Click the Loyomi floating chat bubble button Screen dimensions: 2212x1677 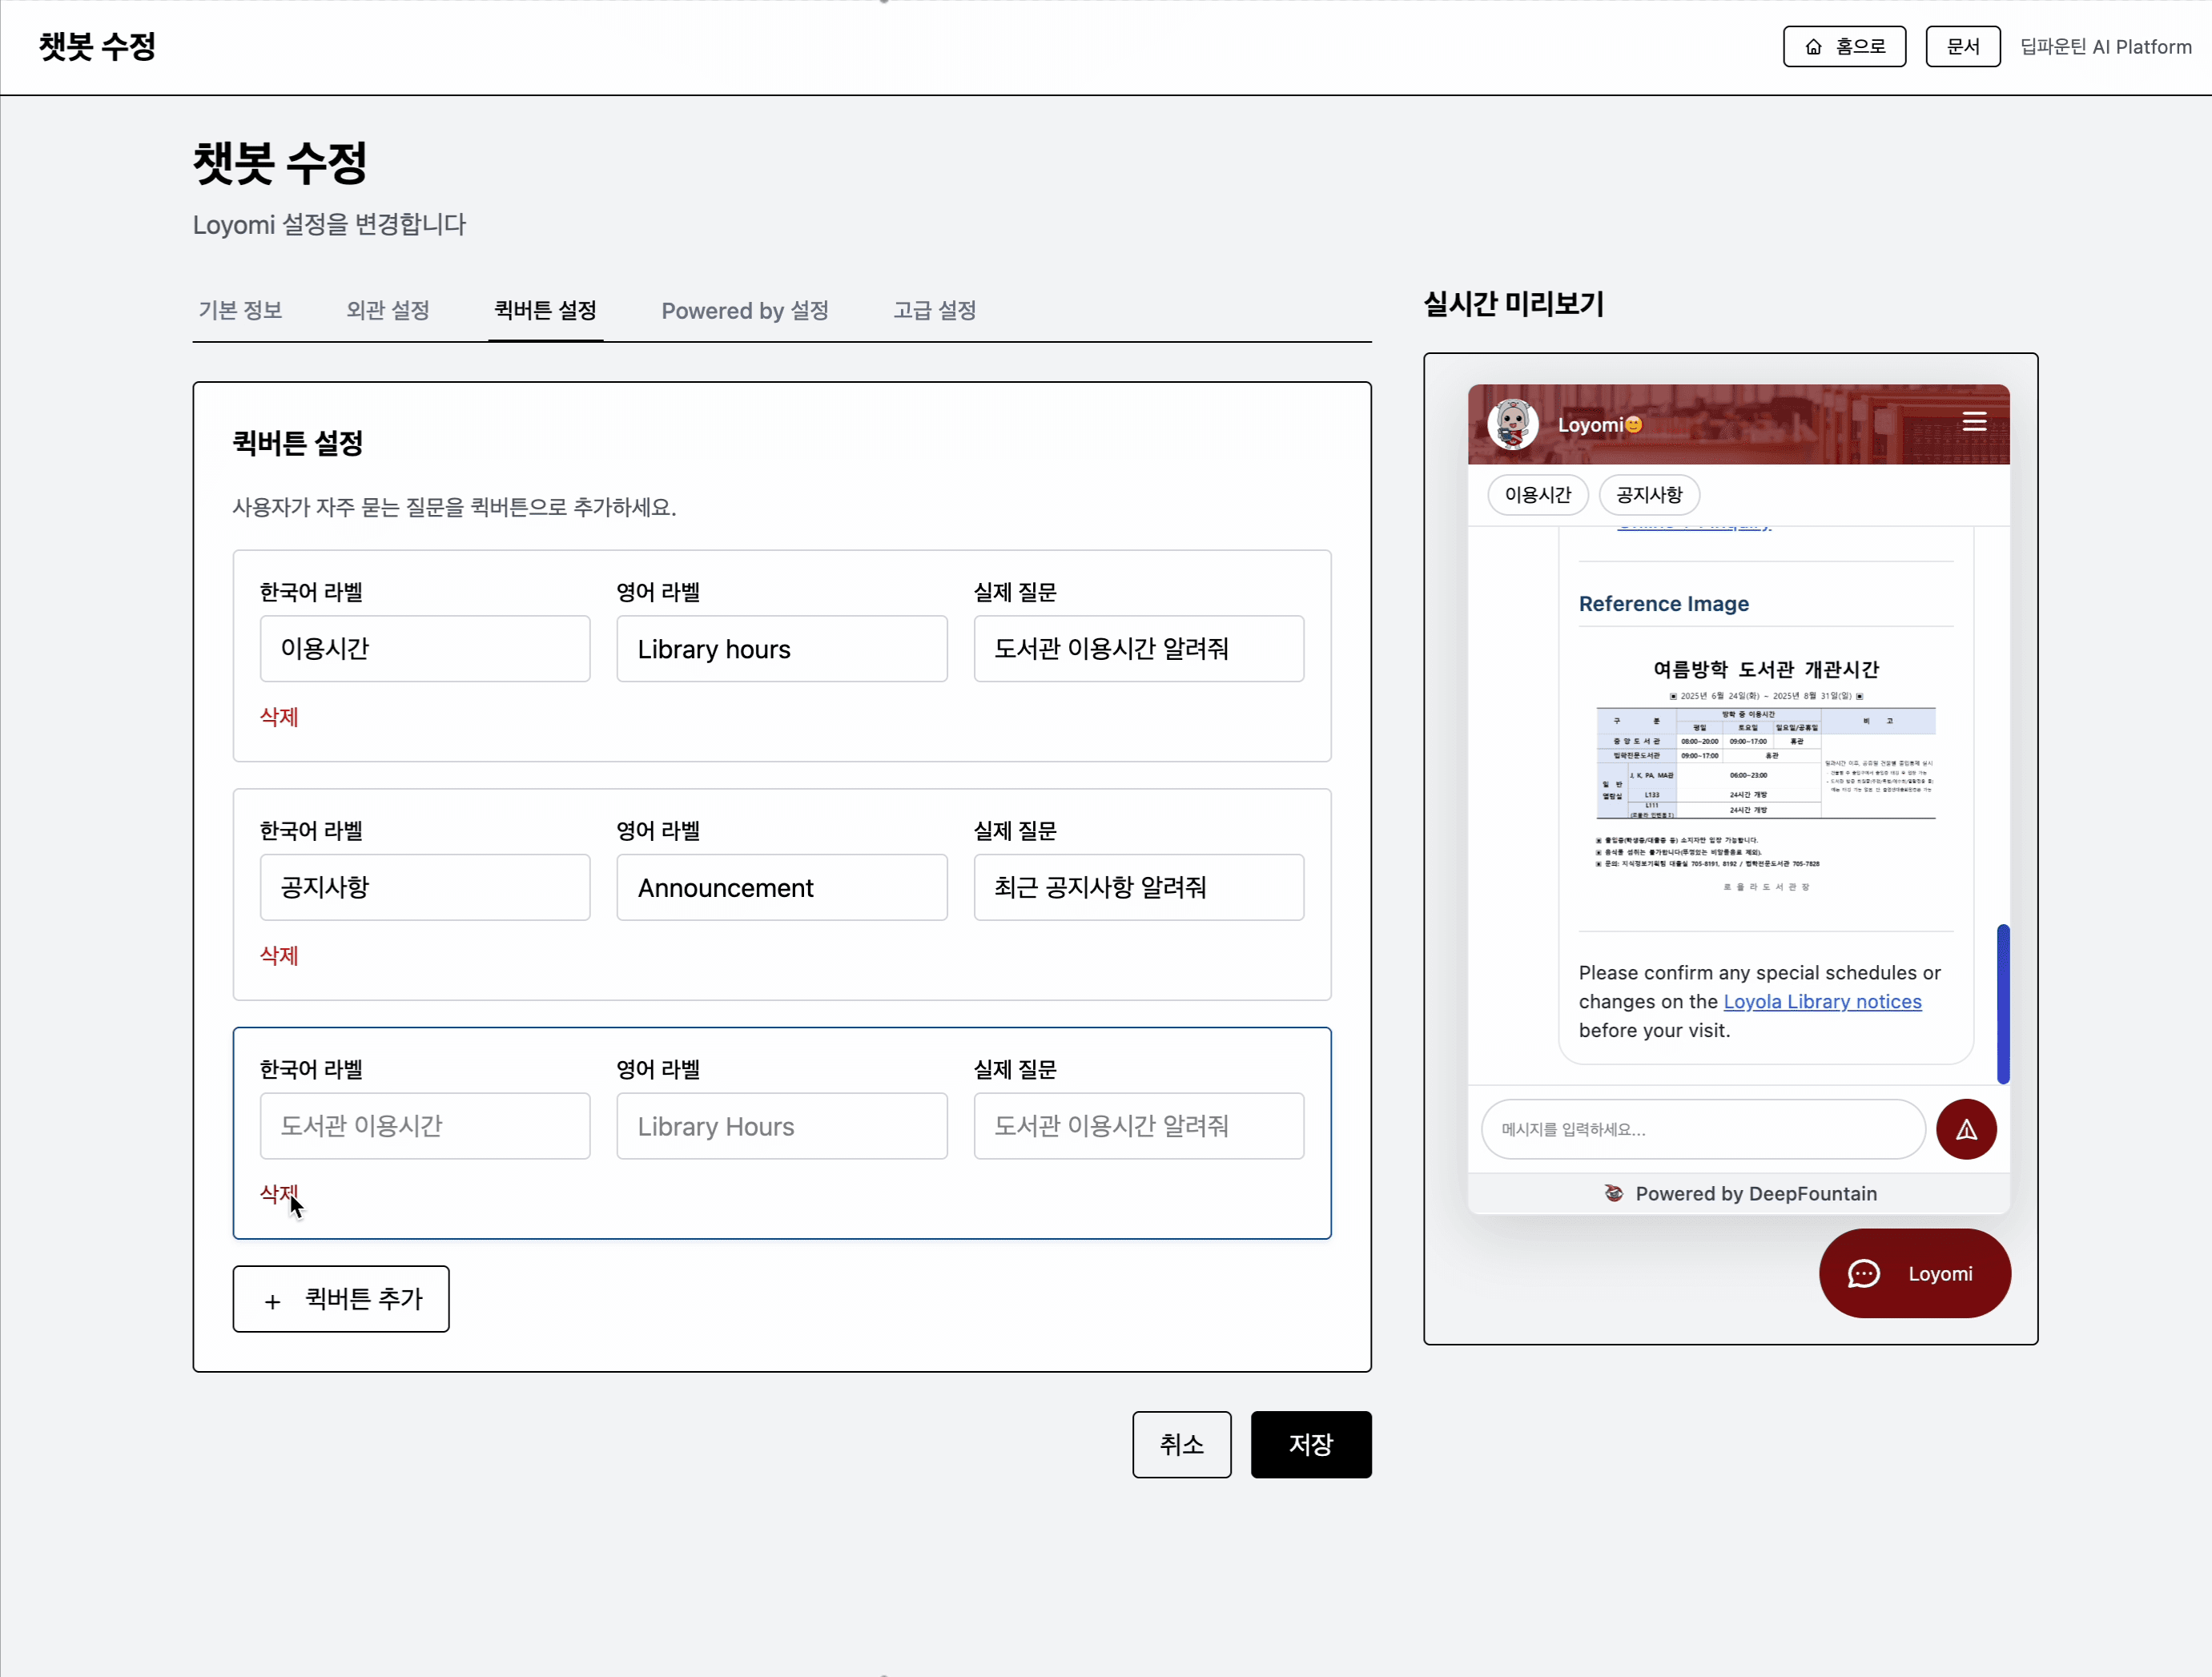click(1913, 1273)
